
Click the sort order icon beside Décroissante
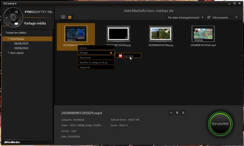pos(209,17)
